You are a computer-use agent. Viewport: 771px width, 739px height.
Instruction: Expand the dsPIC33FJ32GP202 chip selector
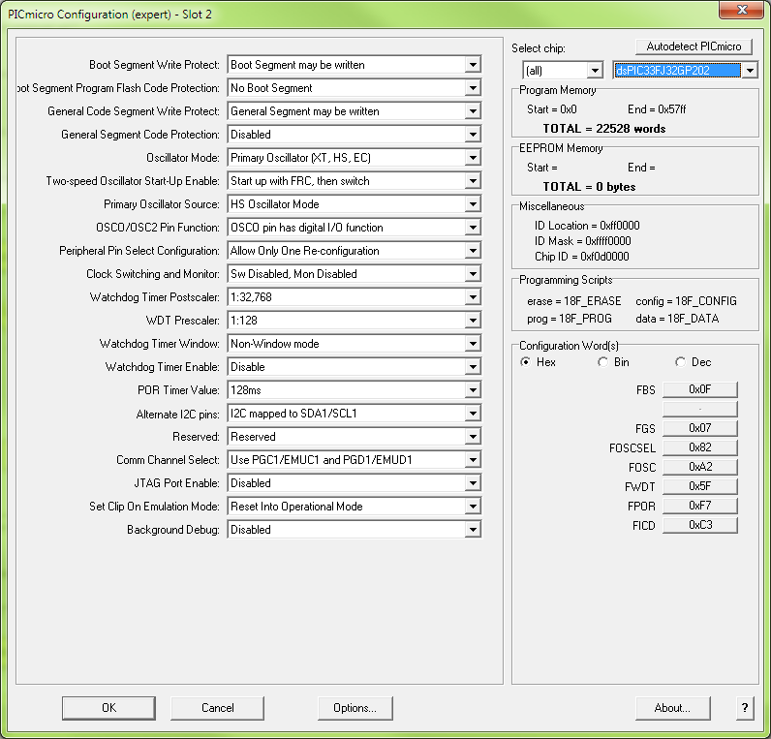point(750,71)
